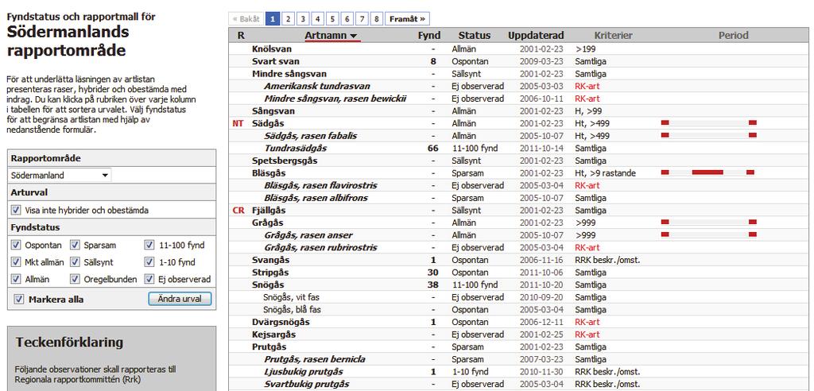Viewport: 814px width, 391px height.
Task: Click the Ändra urval button
Action: pos(180,299)
